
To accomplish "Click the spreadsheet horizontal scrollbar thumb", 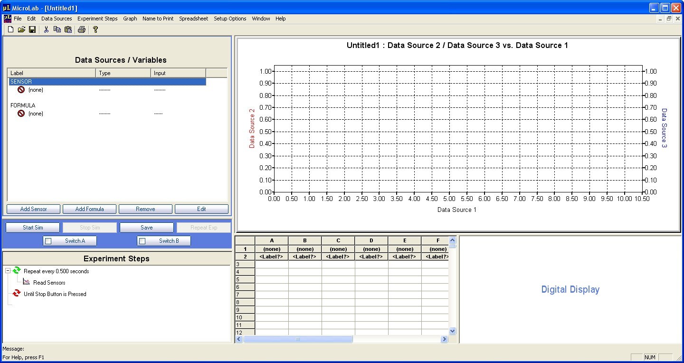I will pyautogui.click(x=298, y=339).
